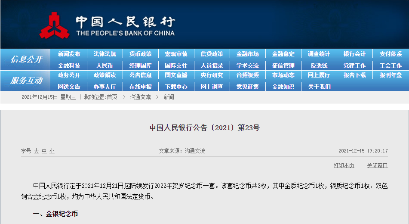
Task: Go to 意见征集 page
Action: pos(248,87)
